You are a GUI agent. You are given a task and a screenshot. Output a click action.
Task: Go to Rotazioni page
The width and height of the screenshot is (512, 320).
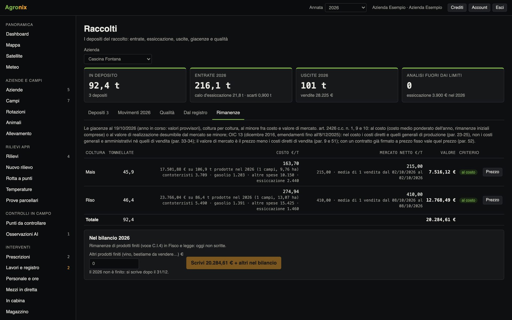click(38, 112)
